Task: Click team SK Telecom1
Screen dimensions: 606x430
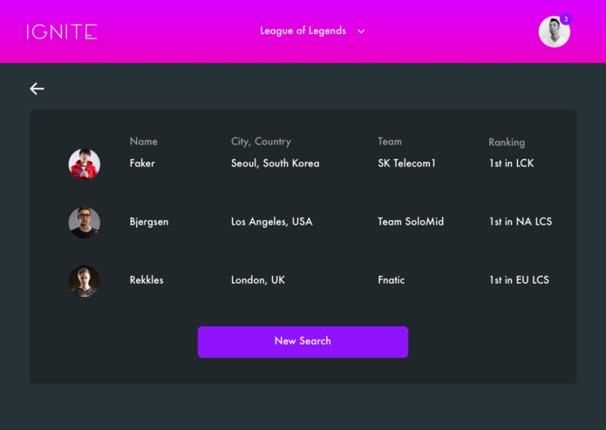Action: pyautogui.click(x=406, y=163)
